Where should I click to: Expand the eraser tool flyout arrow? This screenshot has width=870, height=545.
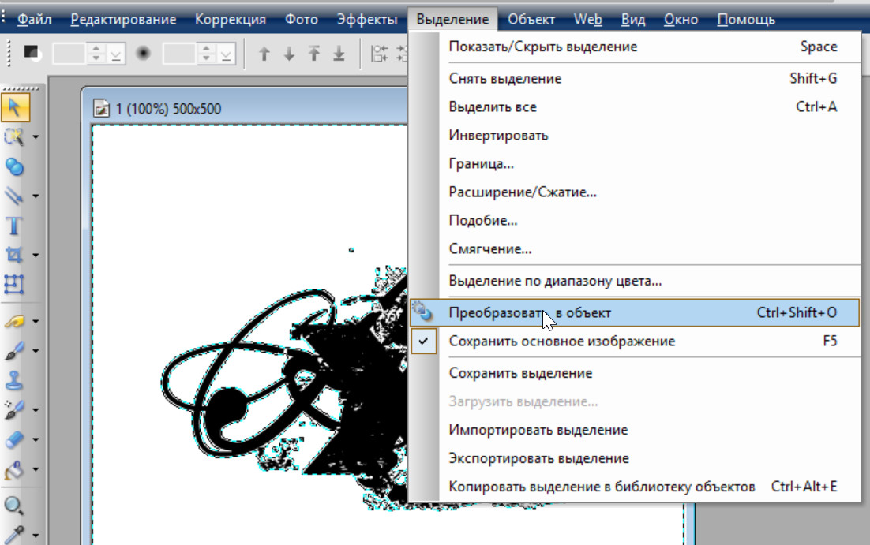[36, 440]
